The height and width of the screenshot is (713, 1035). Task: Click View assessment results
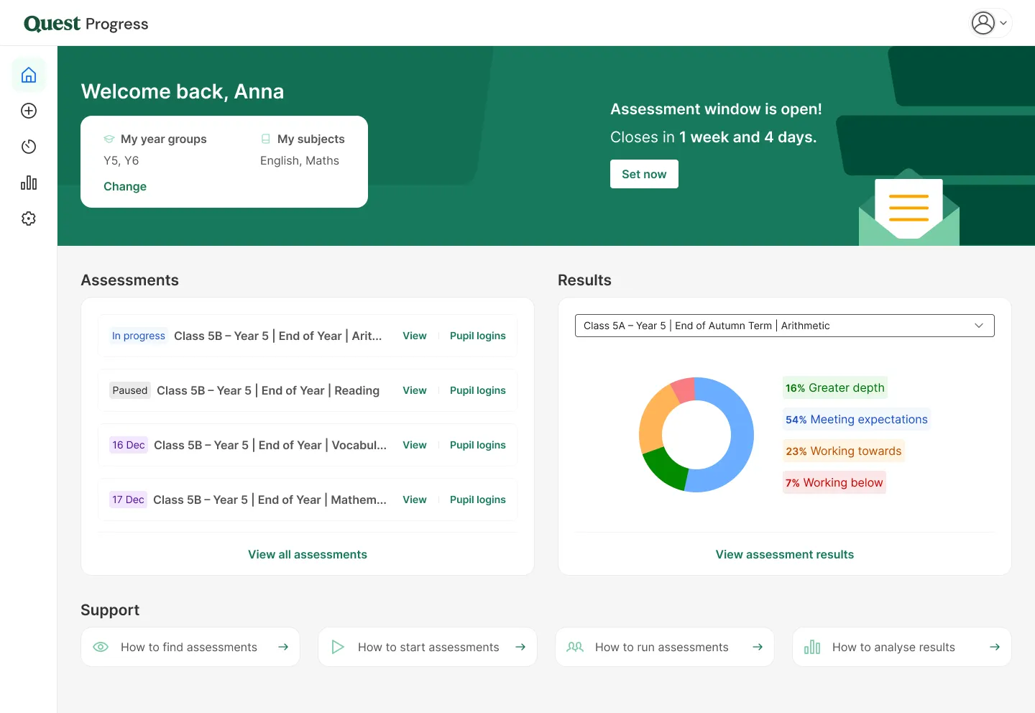[784, 554]
